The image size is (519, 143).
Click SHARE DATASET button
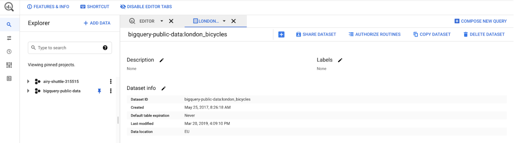point(316,35)
